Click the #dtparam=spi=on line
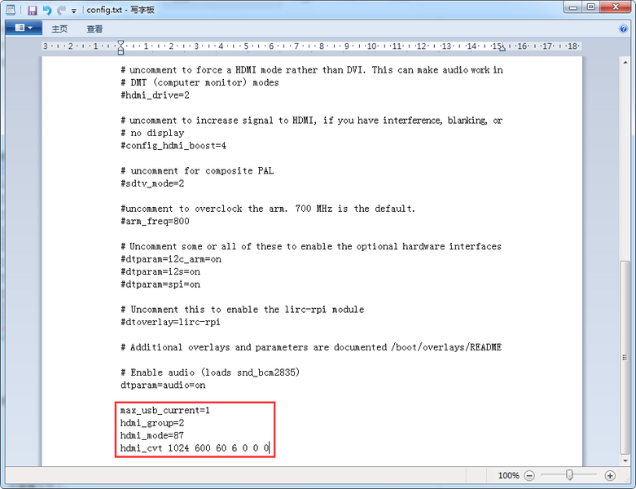 pos(160,284)
